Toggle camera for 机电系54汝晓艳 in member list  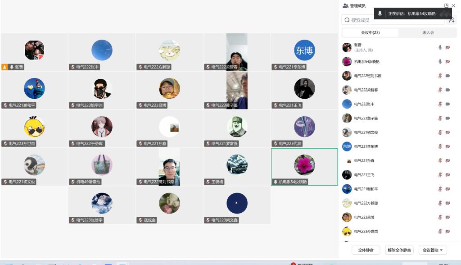tap(448, 61)
